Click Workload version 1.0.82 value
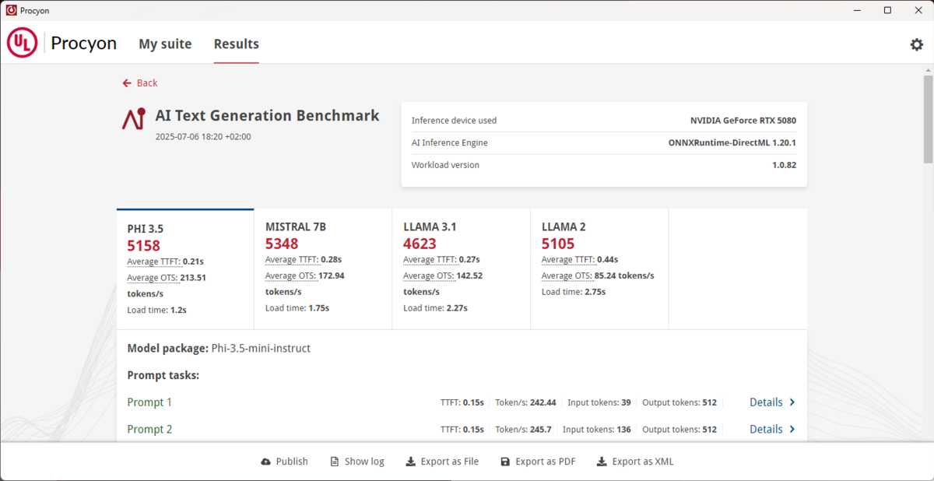Screen dimensions: 934x481 [x=785, y=165]
